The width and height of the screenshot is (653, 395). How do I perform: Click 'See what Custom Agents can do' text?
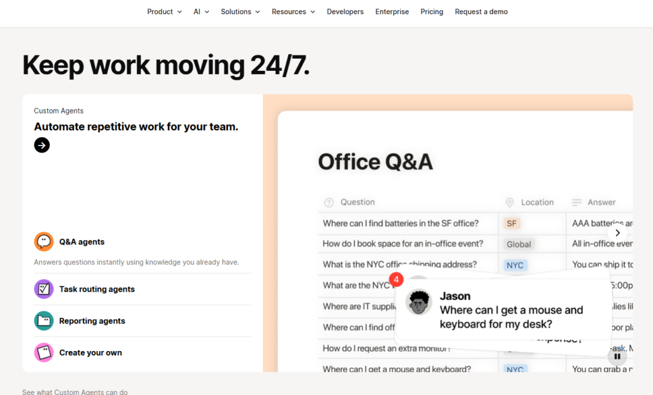(75, 392)
